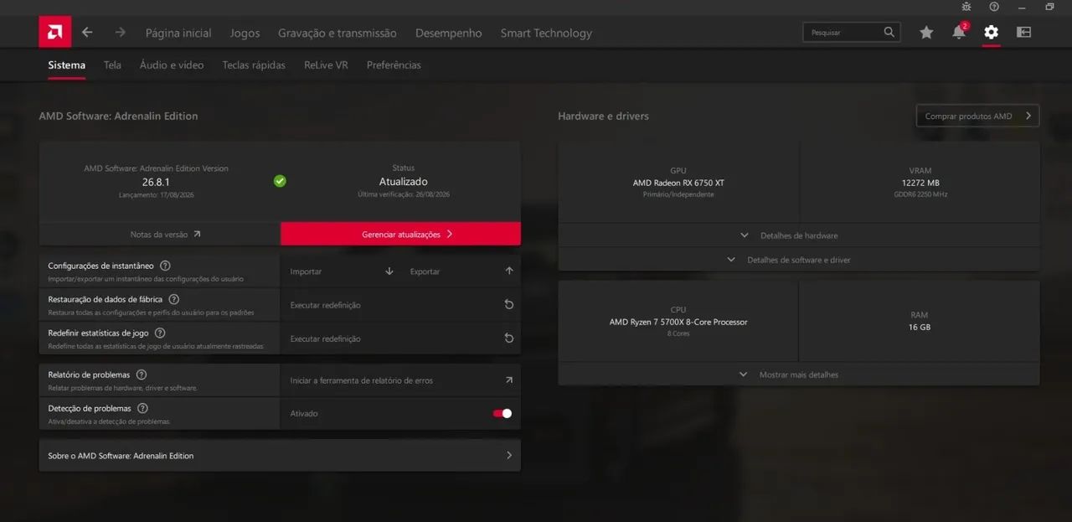Click the CPU AMD Ryzen 7 5700X card
This screenshot has height=522, width=1072.
(x=678, y=321)
